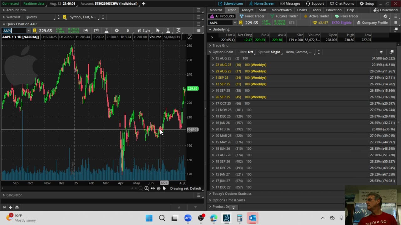The width and height of the screenshot is (401, 225).
Task: Open the Charts tab
Action: coord(302,10)
